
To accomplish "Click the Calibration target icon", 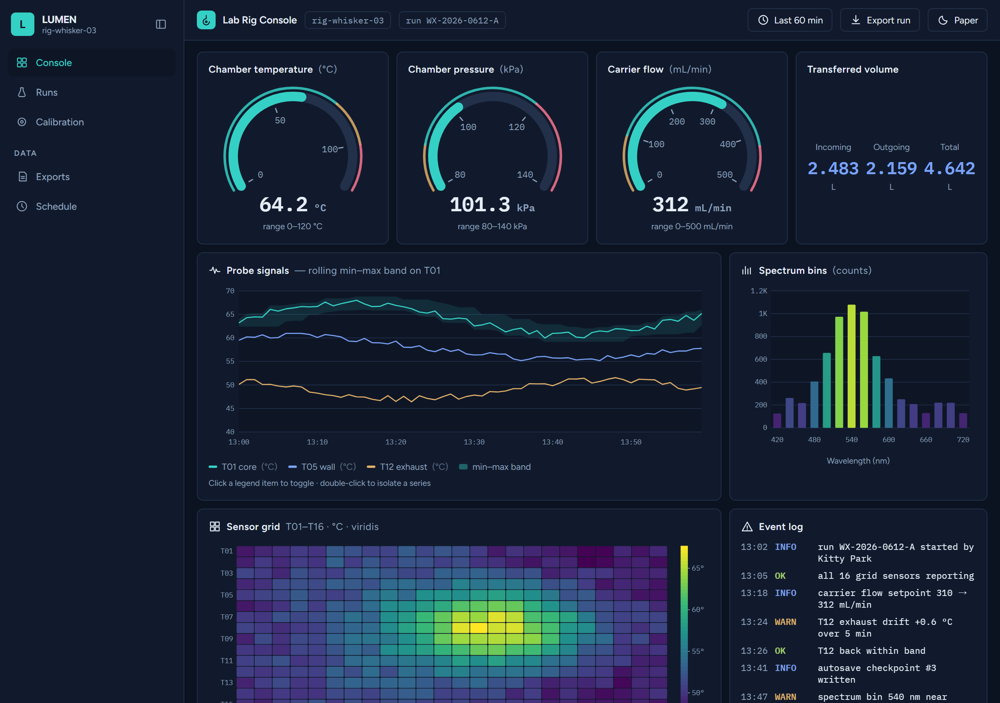I will 22,122.
